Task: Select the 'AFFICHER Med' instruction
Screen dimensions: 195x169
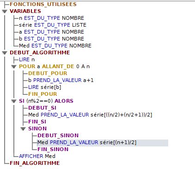Action: pos(37,156)
